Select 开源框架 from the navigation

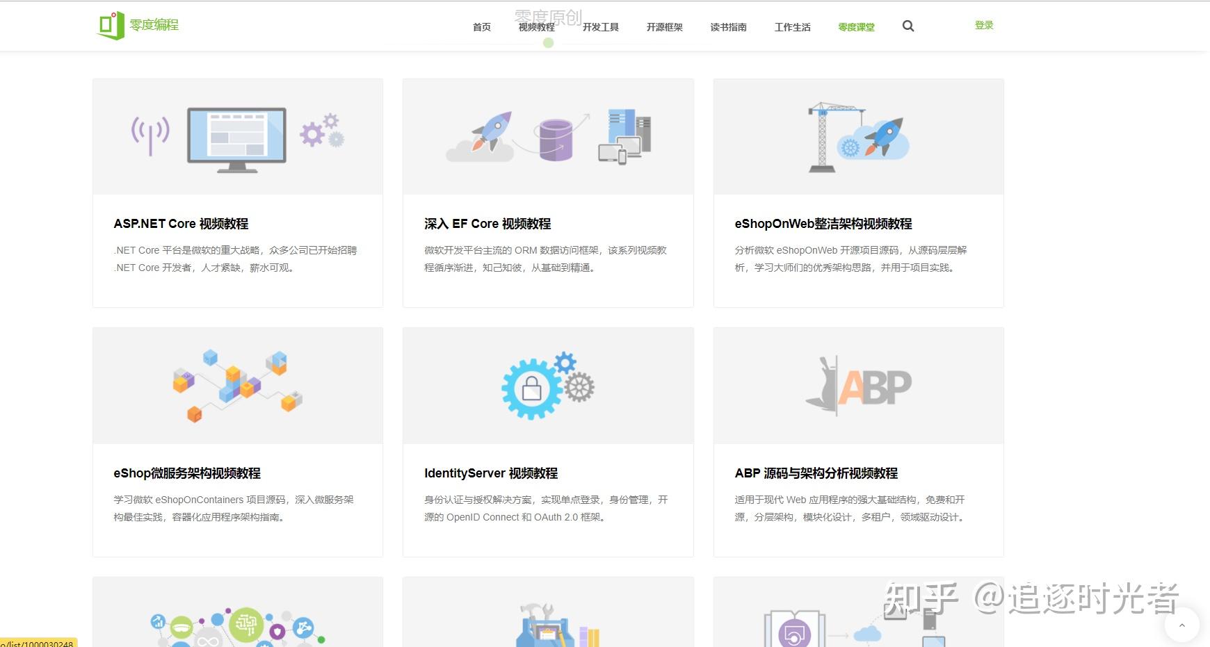tap(663, 27)
